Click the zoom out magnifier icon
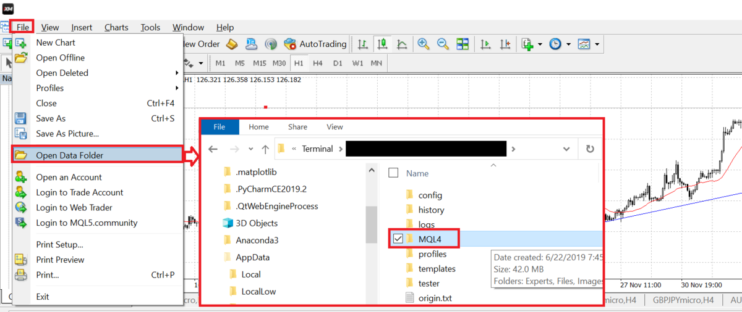 click(x=443, y=44)
